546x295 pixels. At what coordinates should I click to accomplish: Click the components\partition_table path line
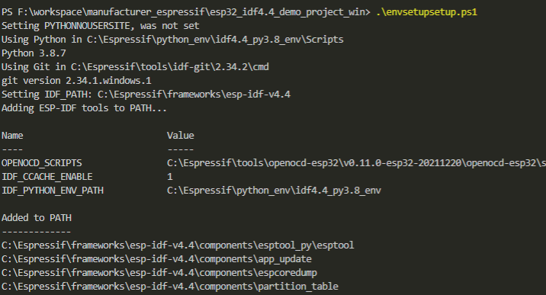[170, 287]
